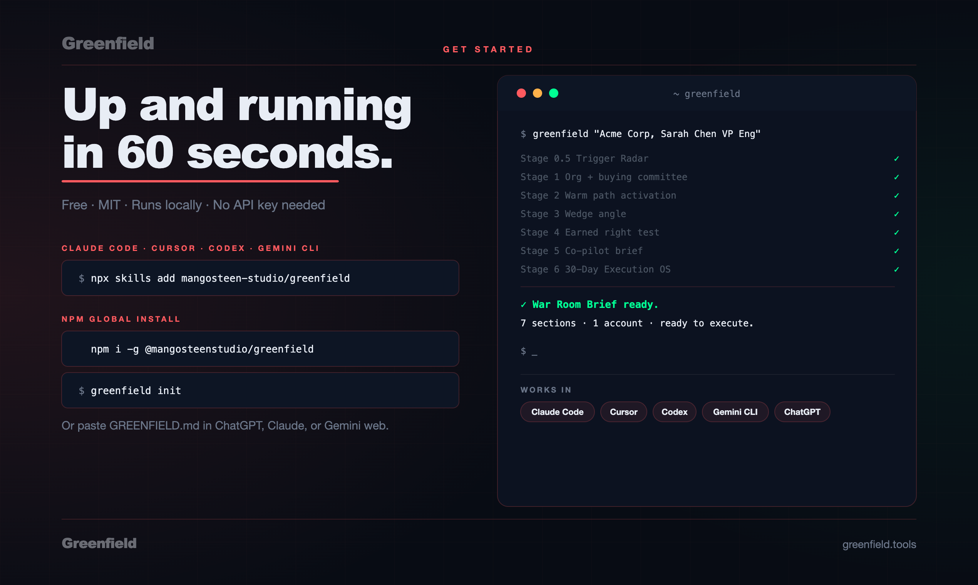Click checkmark beside Stage 3 Wedge angle
The width and height of the screenshot is (978, 585).
coord(896,214)
